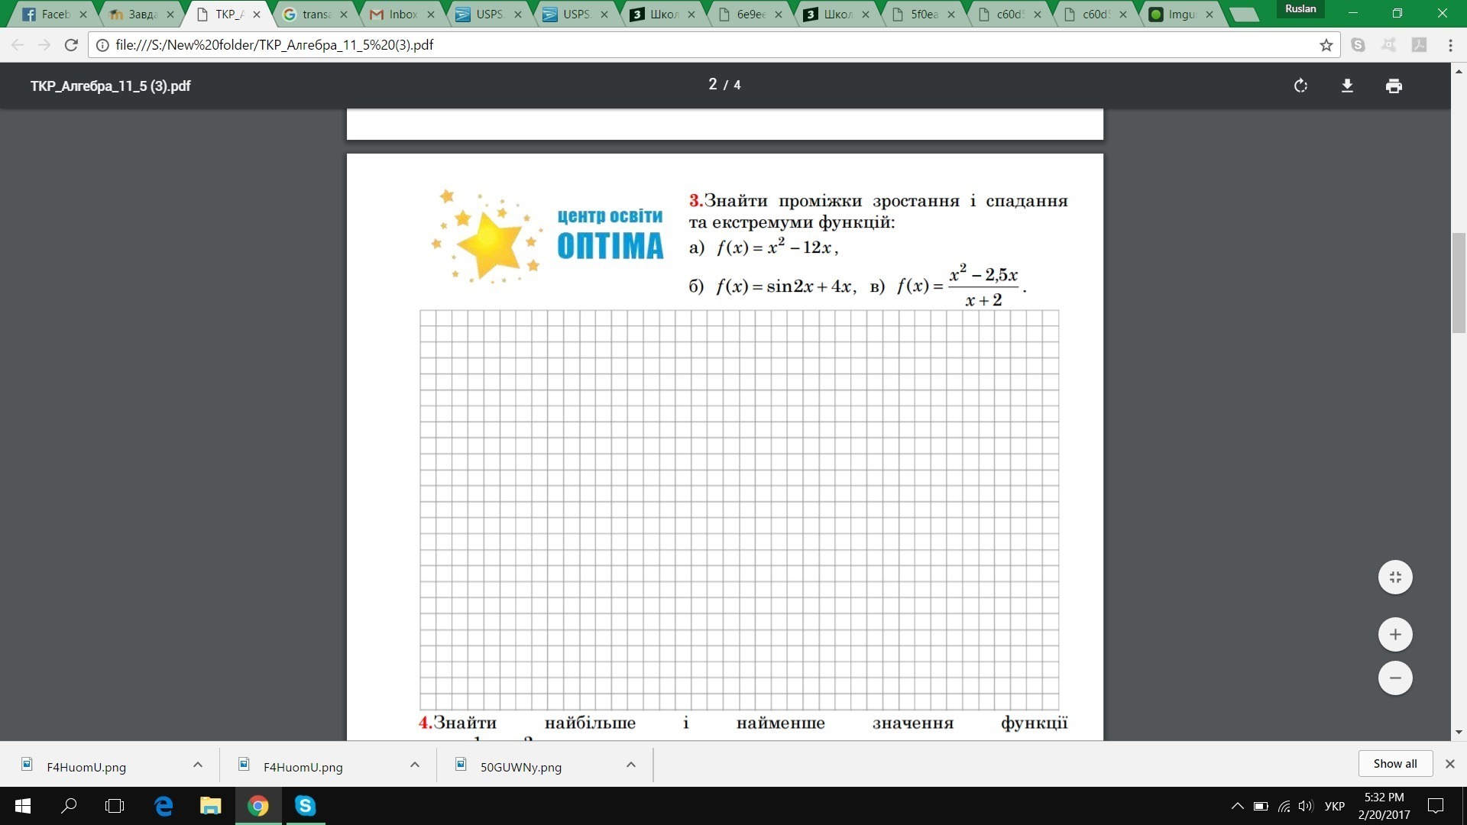Click Show all downloads button

click(x=1394, y=763)
